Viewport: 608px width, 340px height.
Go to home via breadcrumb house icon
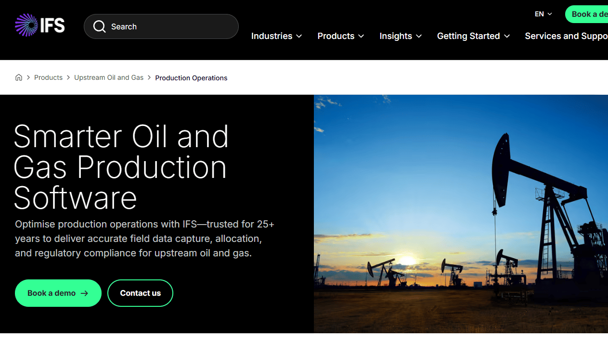19,77
